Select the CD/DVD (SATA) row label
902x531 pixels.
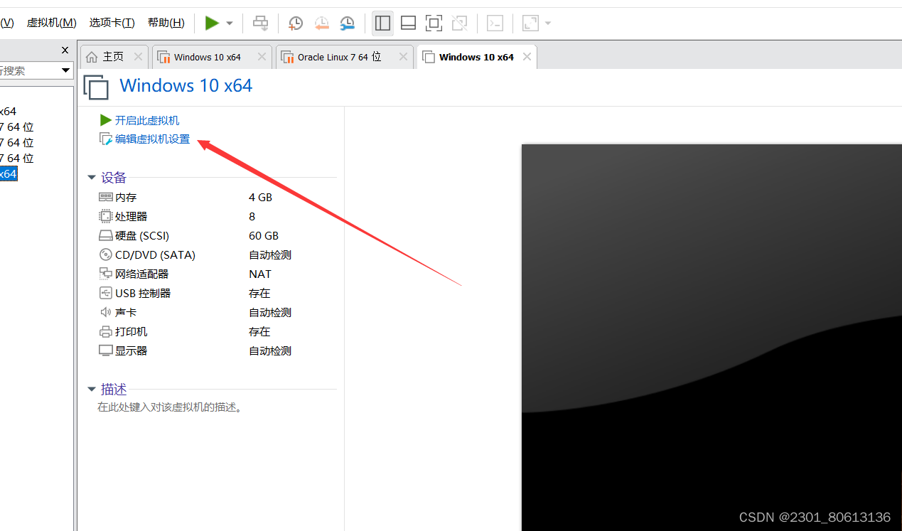[x=155, y=254]
